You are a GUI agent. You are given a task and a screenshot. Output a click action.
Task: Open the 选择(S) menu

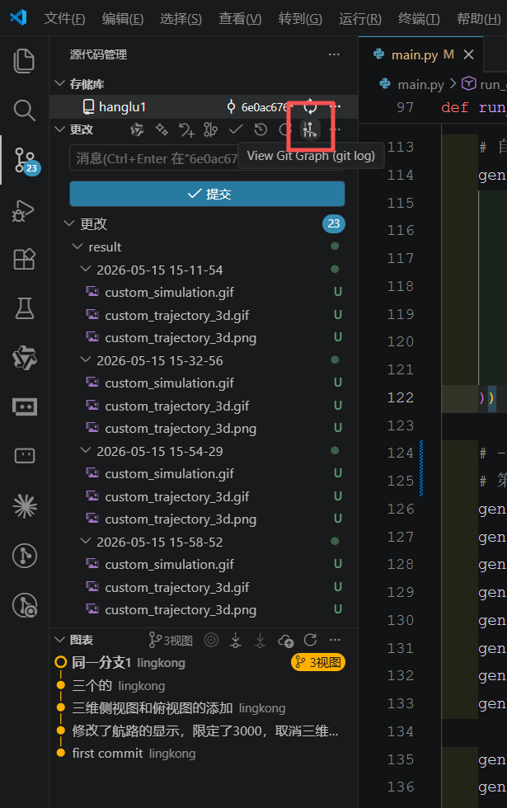coord(181,18)
